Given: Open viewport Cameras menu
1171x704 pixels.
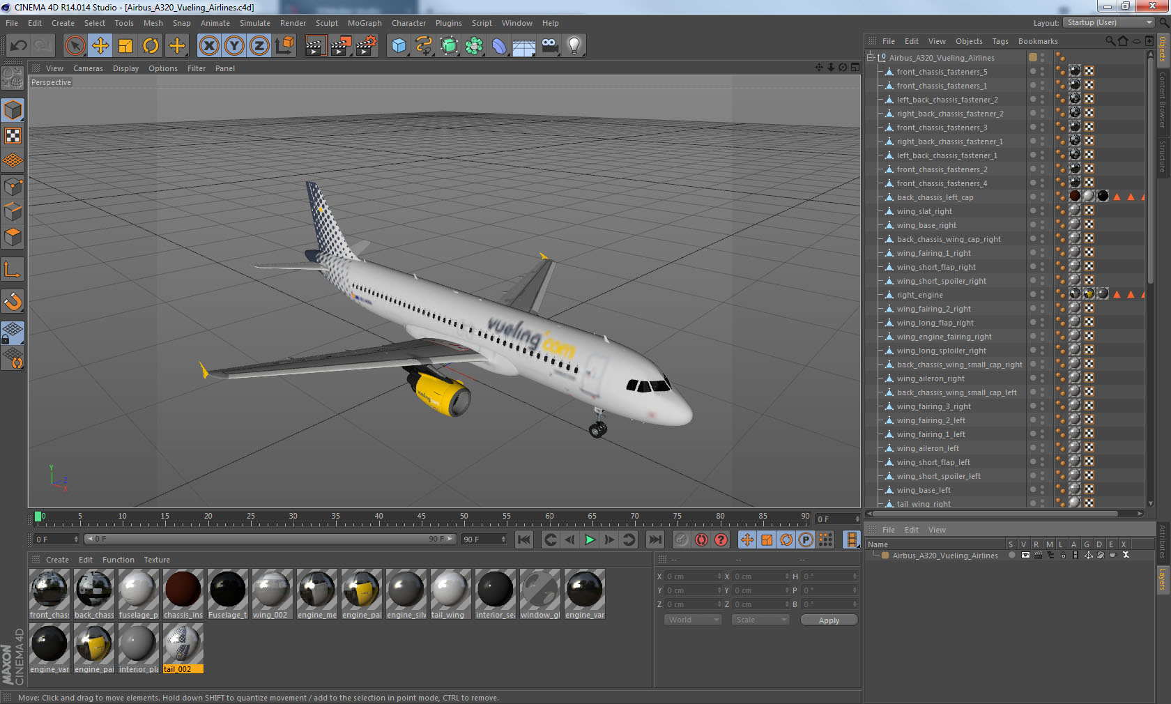Looking at the screenshot, I should (88, 68).
